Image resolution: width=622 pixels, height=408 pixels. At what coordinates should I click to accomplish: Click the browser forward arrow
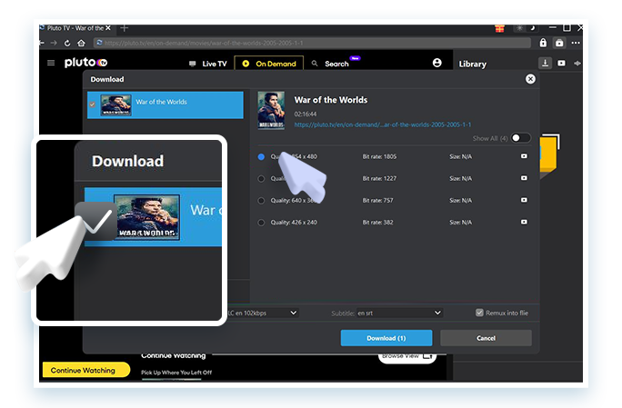tap(54, 43)
